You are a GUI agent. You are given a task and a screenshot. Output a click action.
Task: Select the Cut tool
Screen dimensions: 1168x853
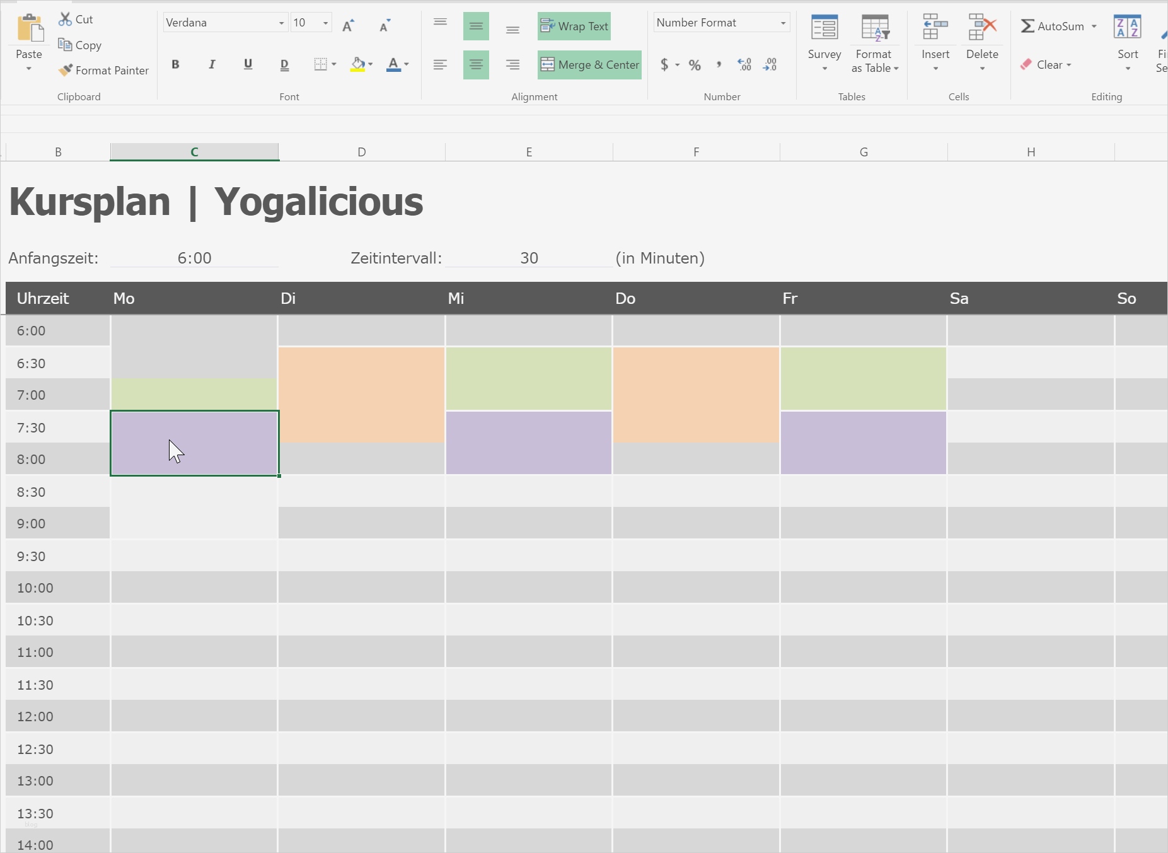75,19
